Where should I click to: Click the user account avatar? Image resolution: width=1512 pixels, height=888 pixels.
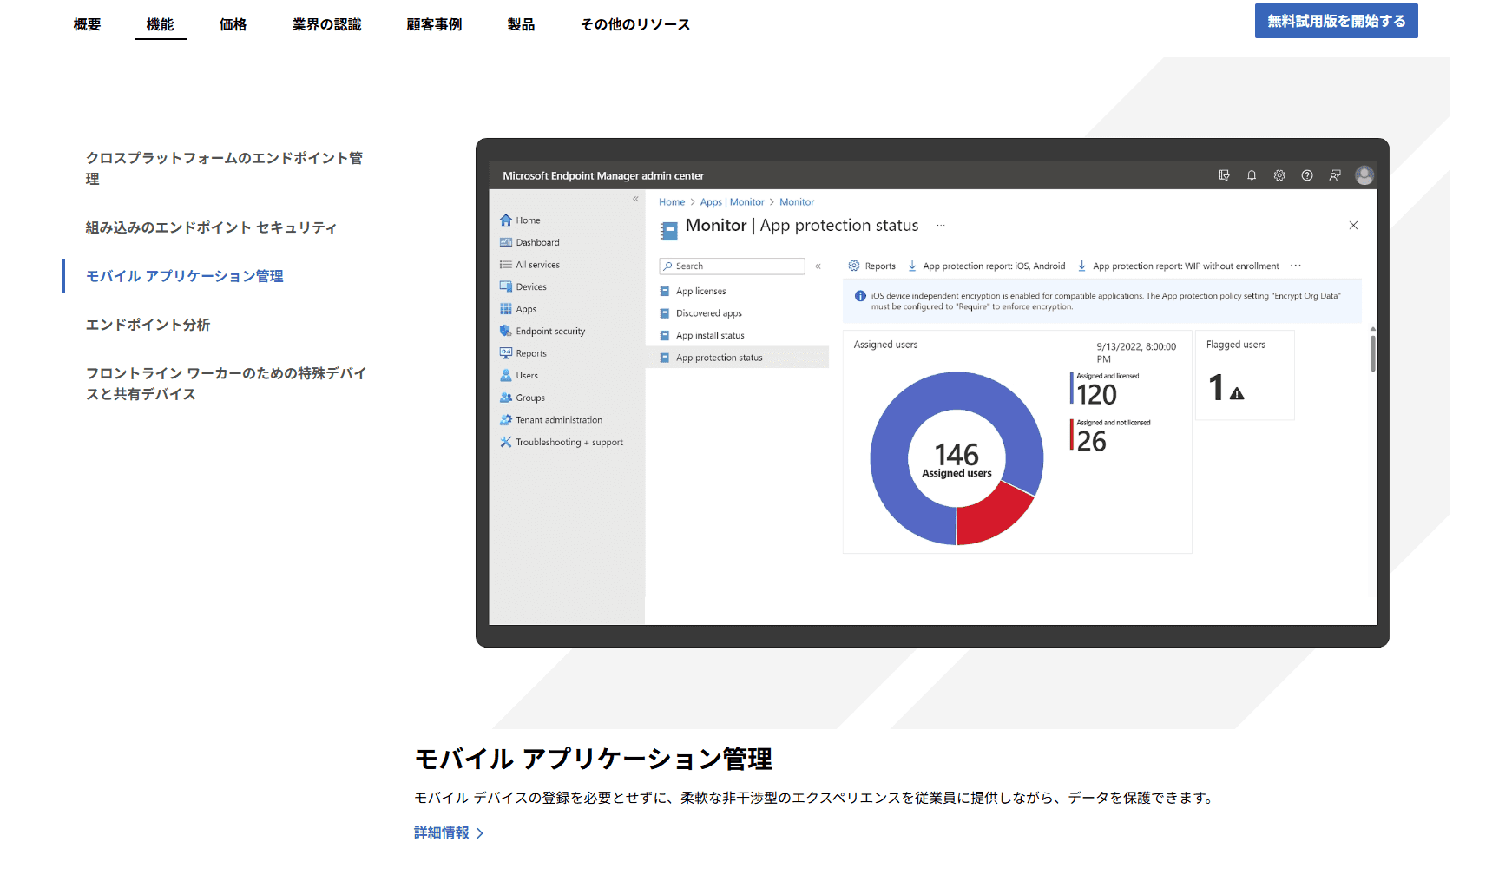pos(1364,175)
